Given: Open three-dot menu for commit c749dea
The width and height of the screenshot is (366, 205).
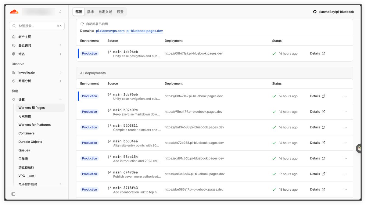Looking at the screenshot, I should [345, 174].
